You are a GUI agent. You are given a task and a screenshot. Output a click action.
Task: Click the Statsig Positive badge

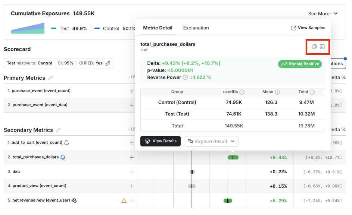point(300,64)
